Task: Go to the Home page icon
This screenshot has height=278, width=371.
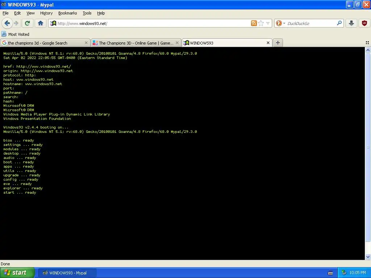Action: pyautogui.click(x=41, y=23)
